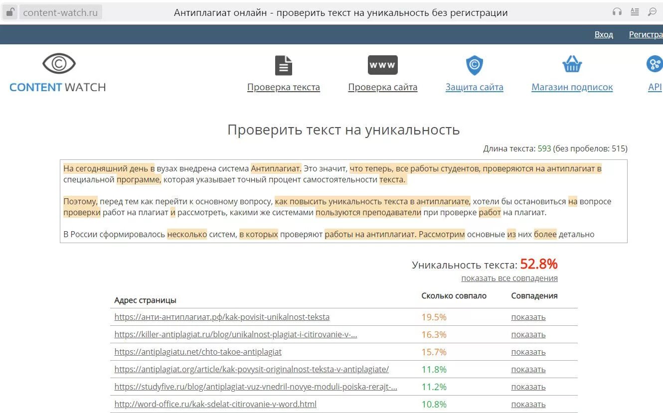Open the Вход login link
This screenshot has height=413, width=663.
tap(604, 34)
